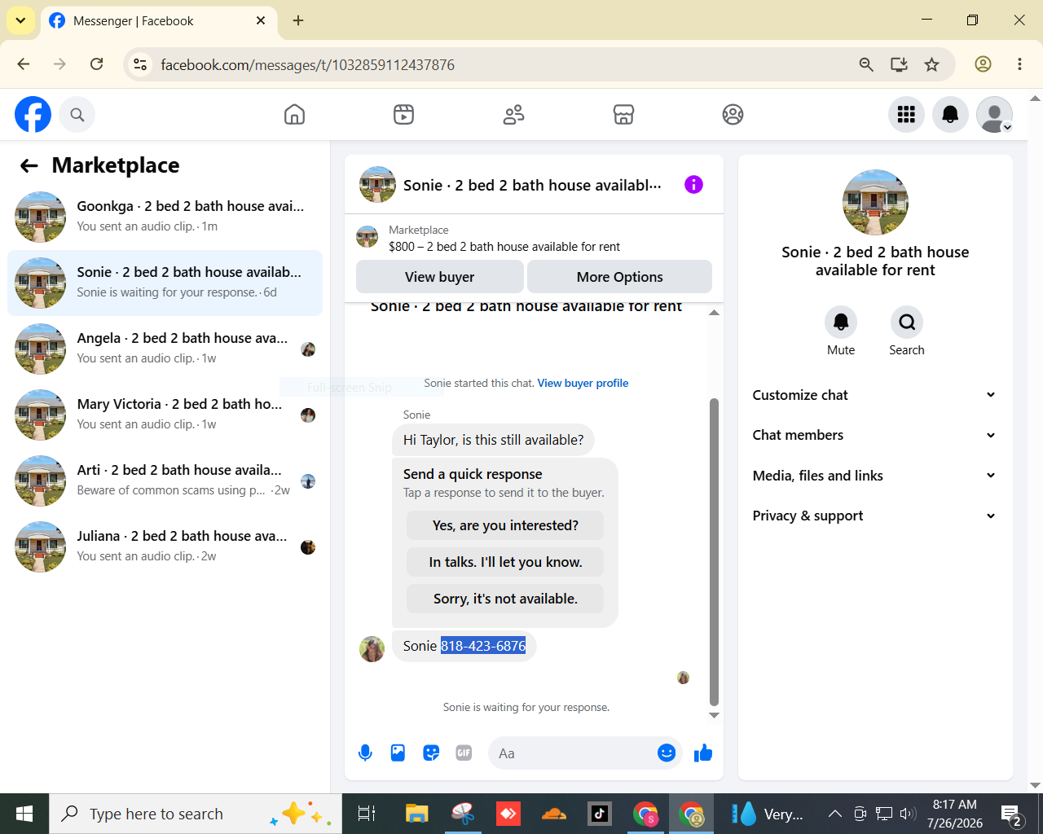Click the View buyer button
This screenshot has width=1043, height=834.
point(440,277)
